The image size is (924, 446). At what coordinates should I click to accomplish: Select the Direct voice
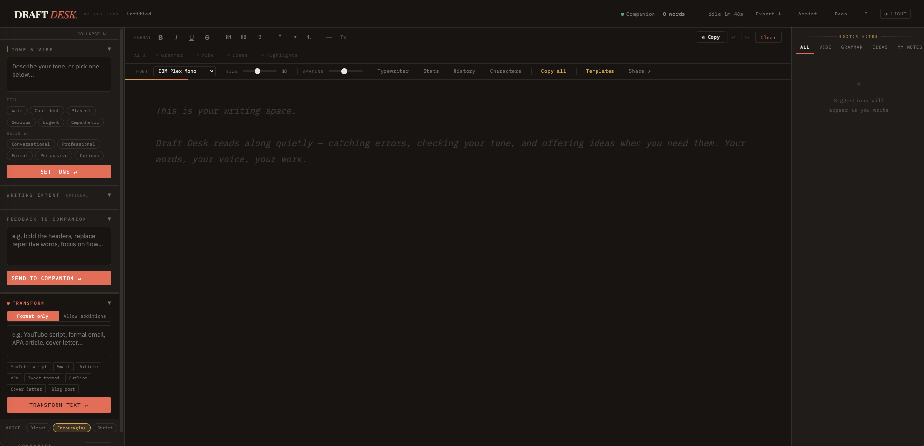[38, 428]
